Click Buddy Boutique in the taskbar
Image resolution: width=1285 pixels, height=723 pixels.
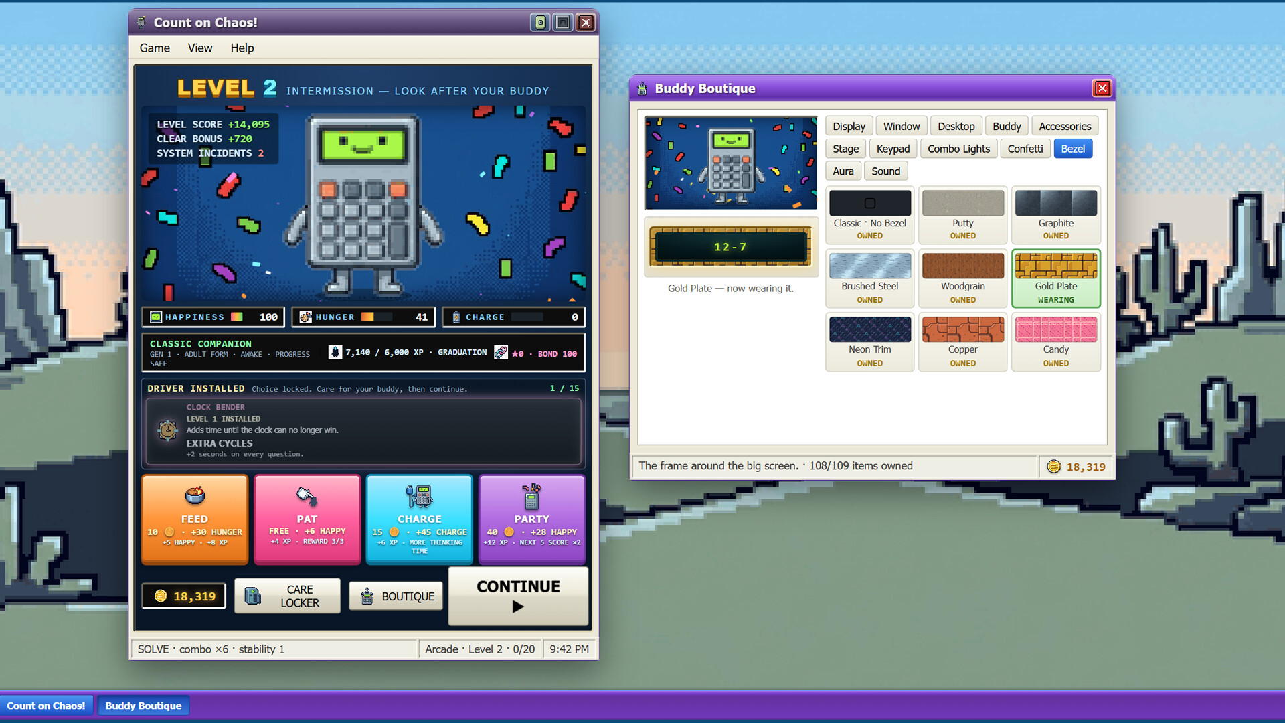(143, 706)
